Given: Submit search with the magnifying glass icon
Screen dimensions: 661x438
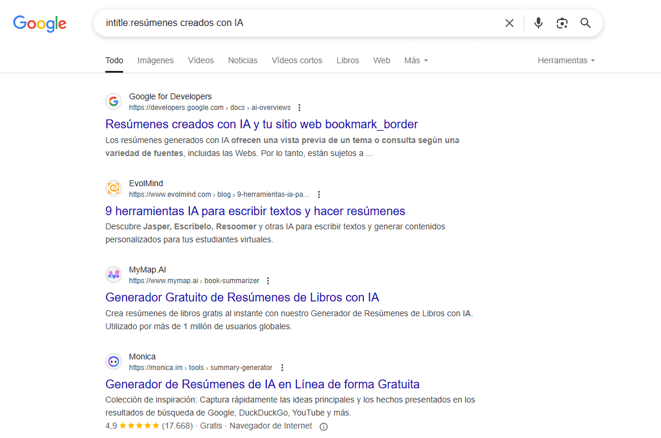Looking at the screenshot, I should click(x=585, y=22).
